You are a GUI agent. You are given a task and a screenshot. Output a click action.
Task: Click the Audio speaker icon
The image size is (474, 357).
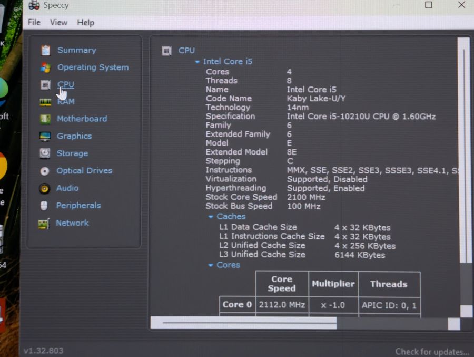(x=44, y=189)
